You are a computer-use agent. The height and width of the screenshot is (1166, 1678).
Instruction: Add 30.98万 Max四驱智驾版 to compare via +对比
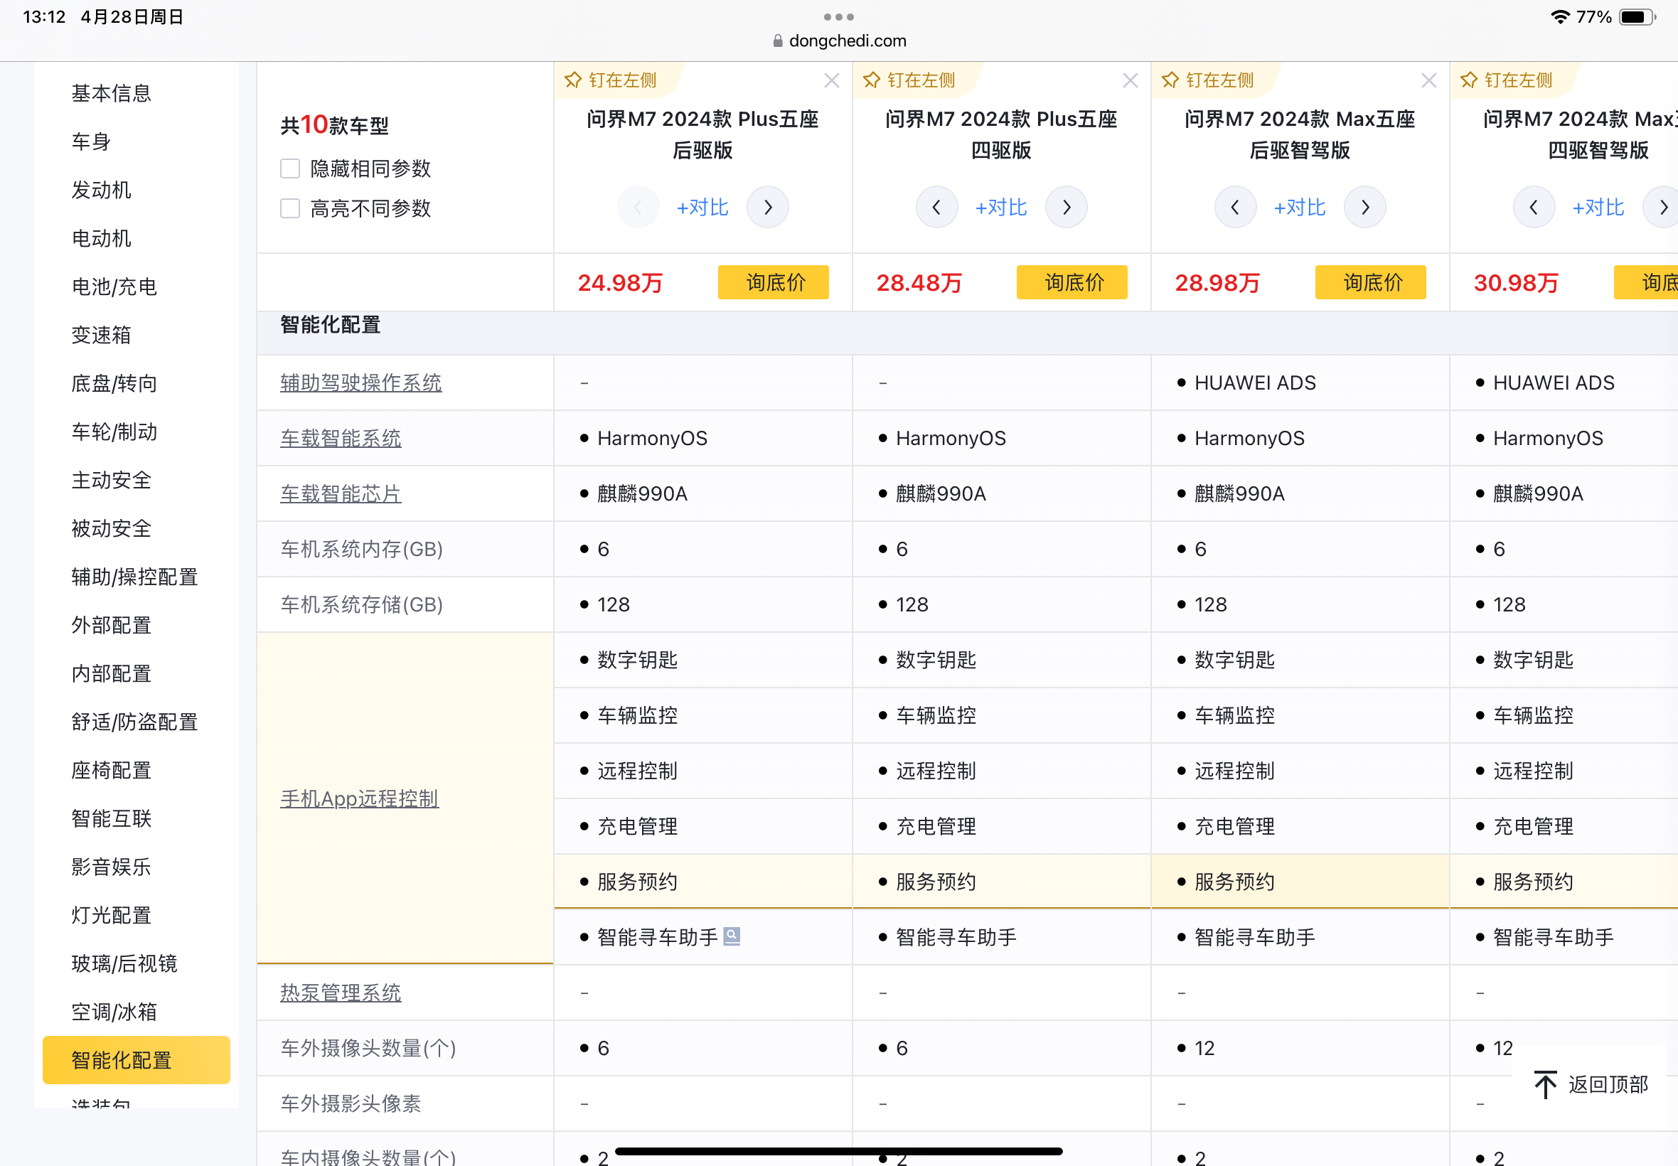pos(1598,208)
